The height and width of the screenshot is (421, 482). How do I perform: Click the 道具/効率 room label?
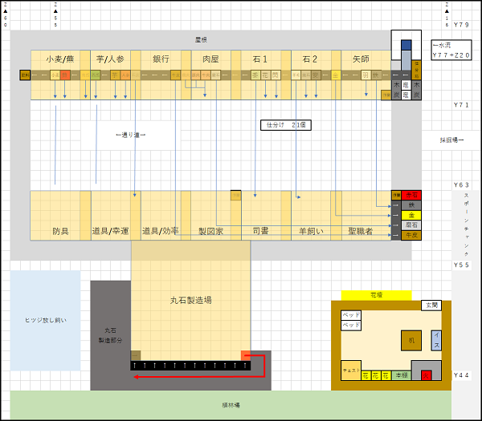click(160, 231)
